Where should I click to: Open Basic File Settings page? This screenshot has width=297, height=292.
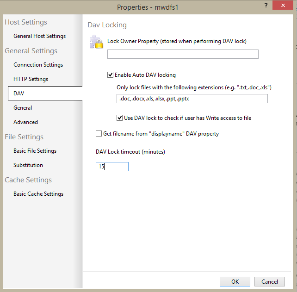coord(35,151)
